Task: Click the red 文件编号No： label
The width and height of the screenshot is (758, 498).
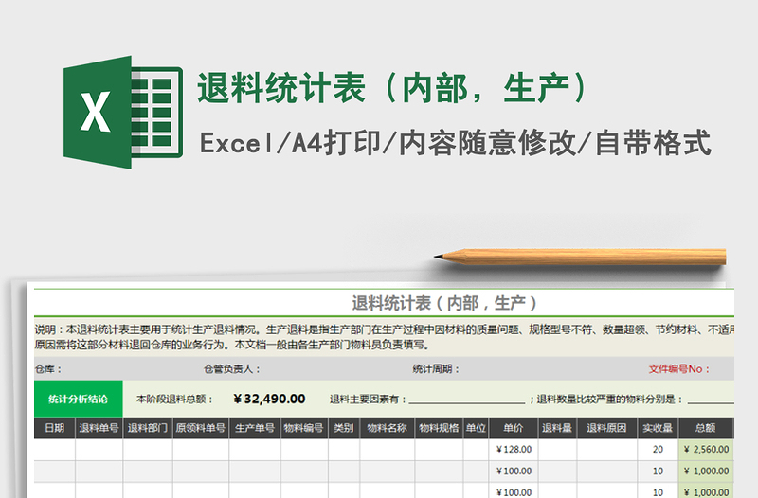Action: [x=679, y=369]
